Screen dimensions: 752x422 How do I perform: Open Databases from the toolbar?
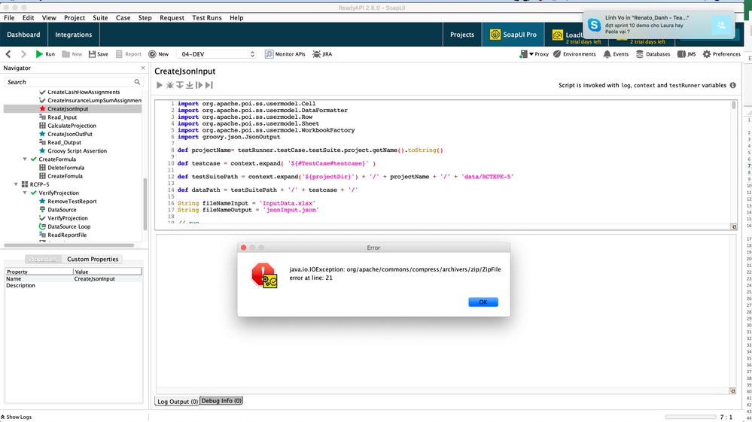(640, 54)
